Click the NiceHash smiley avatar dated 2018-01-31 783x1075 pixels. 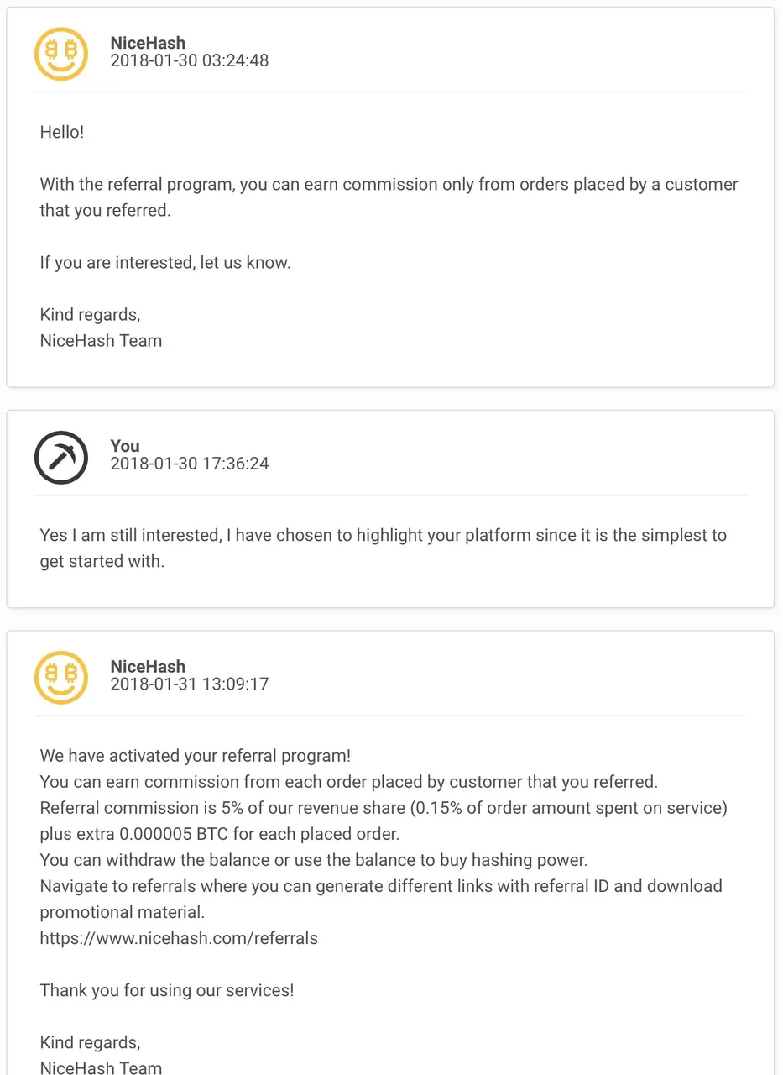tap(61, 677)
